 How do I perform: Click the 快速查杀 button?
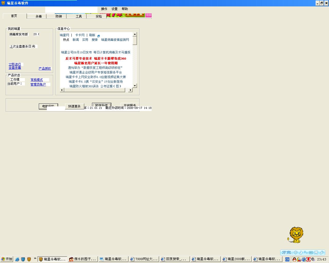point(75,106)
